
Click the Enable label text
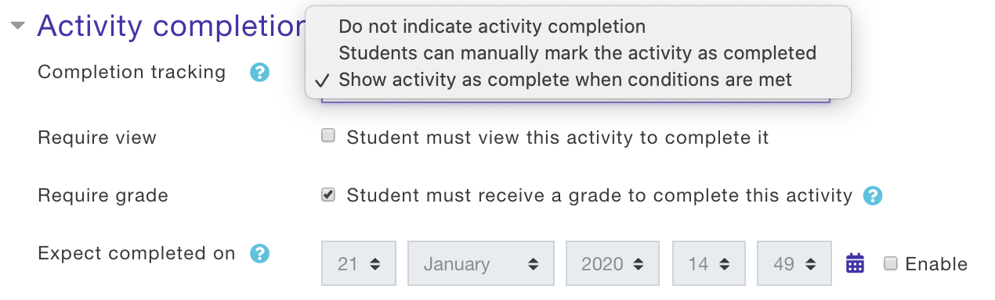click(x=936, y=264)
